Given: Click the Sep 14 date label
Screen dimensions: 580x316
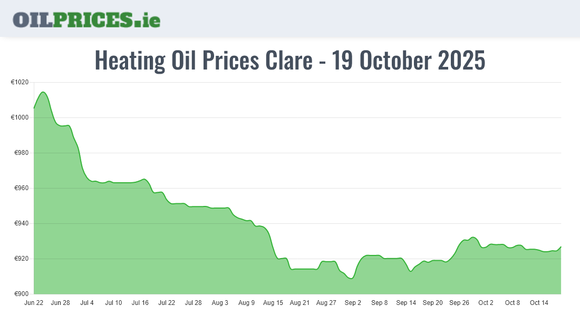Looking at the screenshot, I should coord(406,303).
